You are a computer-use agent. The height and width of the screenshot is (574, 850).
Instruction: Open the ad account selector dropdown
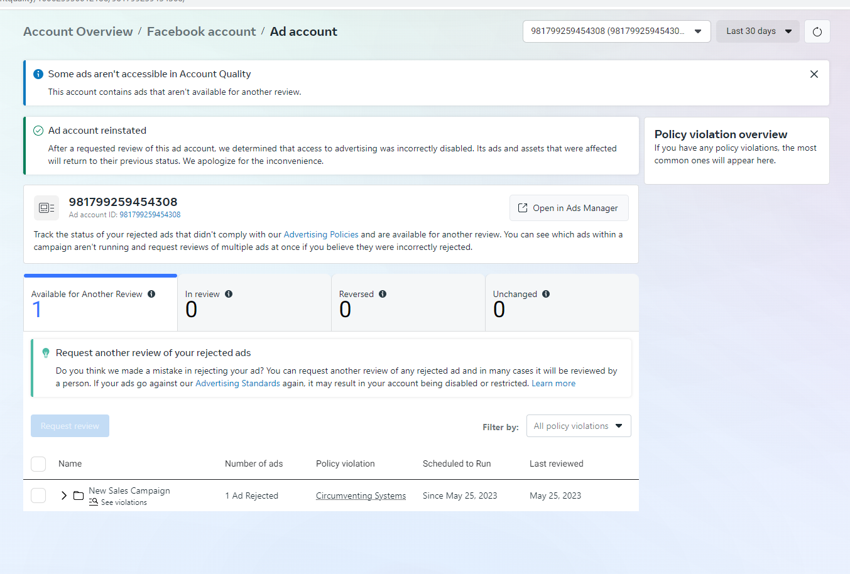point(616,31)
